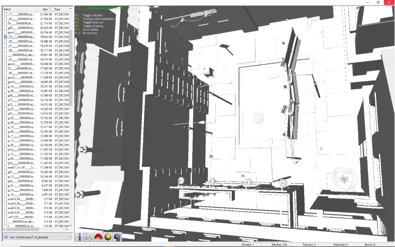Click the refresh icon beside file type filter
This screenshot has height=247, width=395.
tap(6, 237)
